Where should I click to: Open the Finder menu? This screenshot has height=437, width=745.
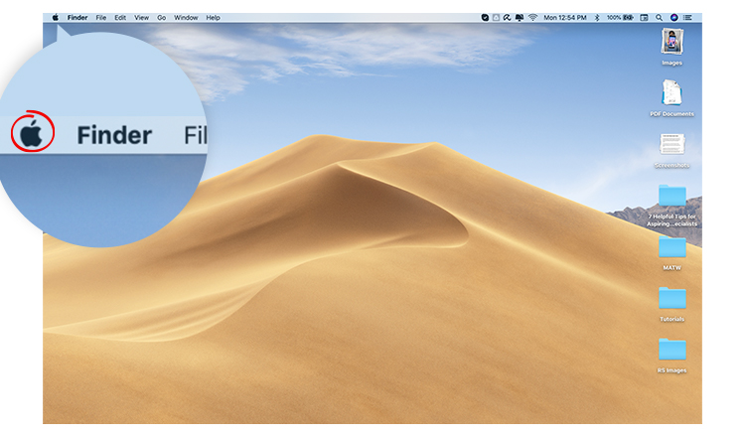point(77,18)
